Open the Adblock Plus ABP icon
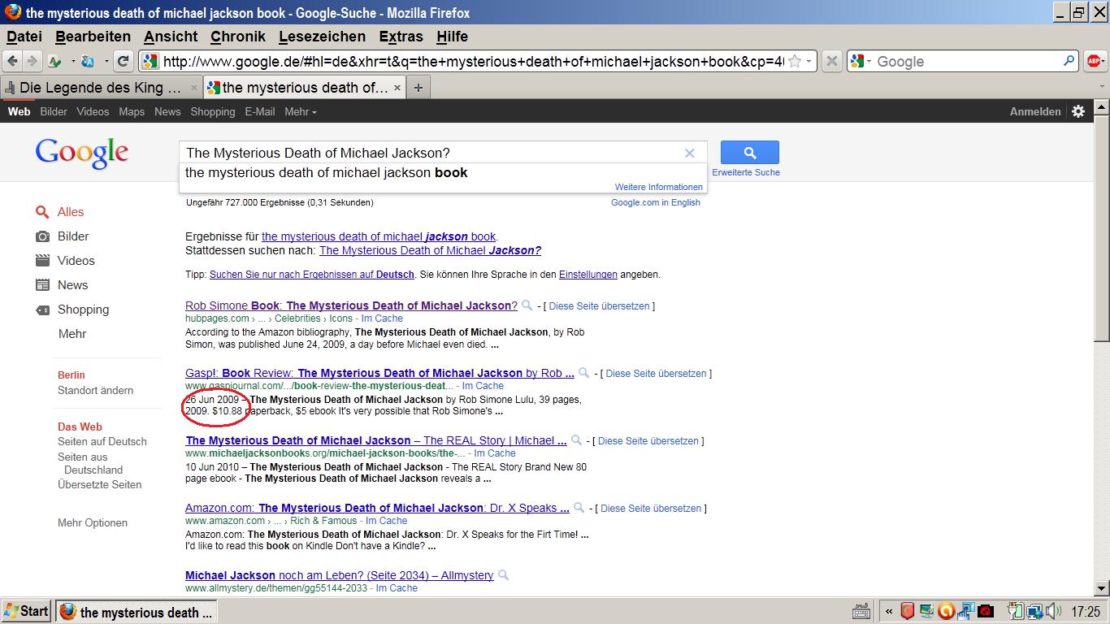 [x=1094, y=61]
